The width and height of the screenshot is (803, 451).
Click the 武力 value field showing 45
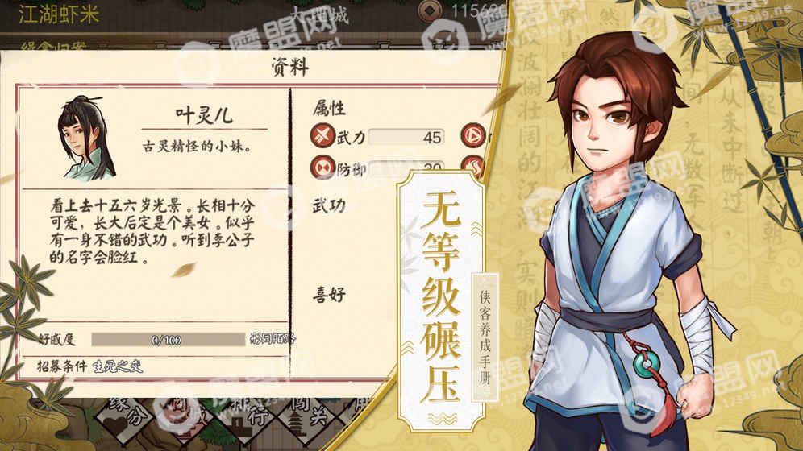coord(406,137)
